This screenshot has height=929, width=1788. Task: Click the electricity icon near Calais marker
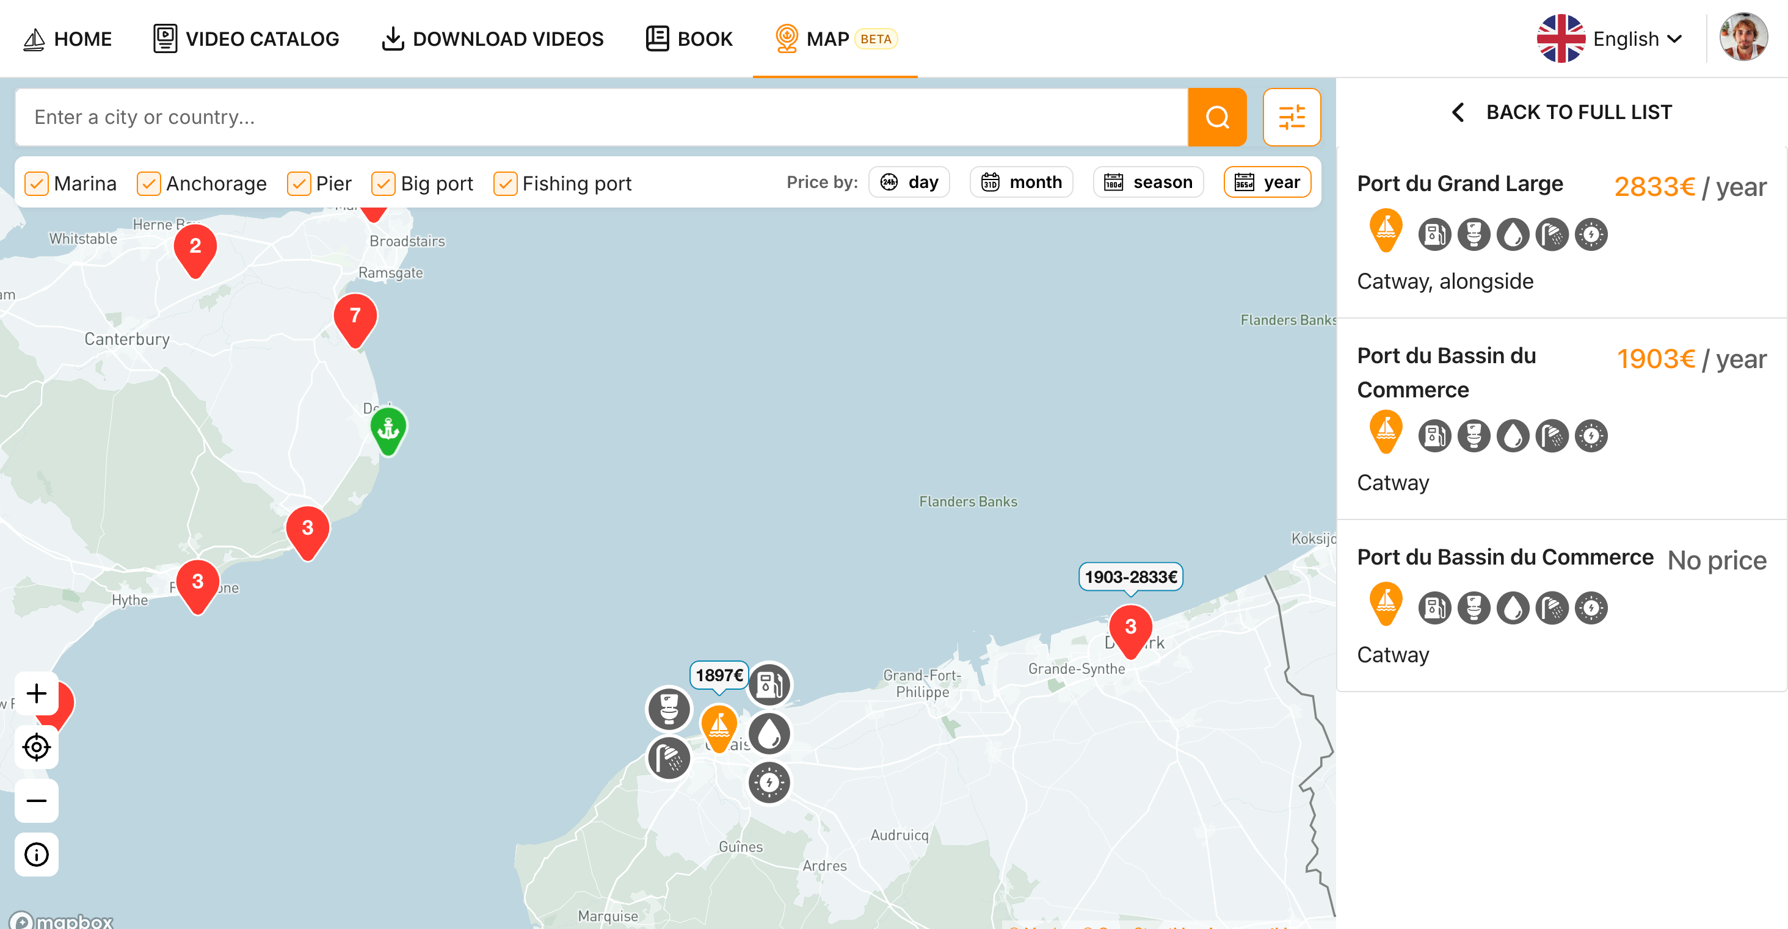pyautogui.click(x=769, y=782)
